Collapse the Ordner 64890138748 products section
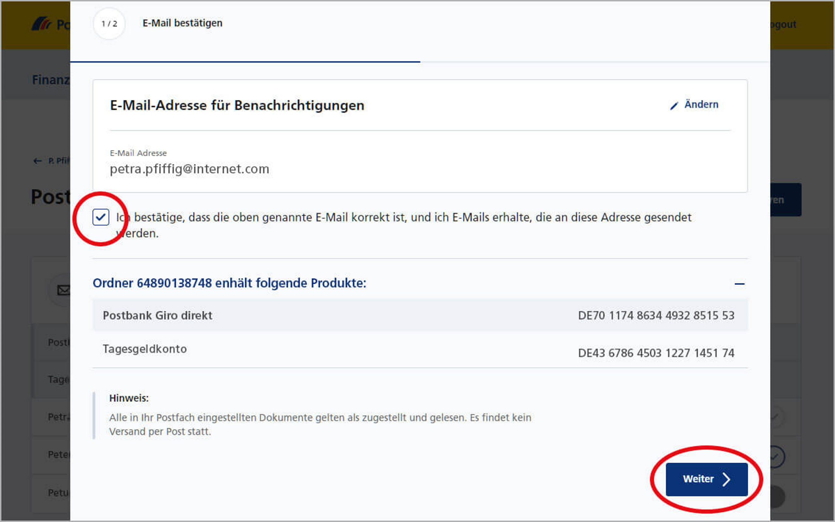The width and height of the screenshot is (835, 522). [739, 284]
